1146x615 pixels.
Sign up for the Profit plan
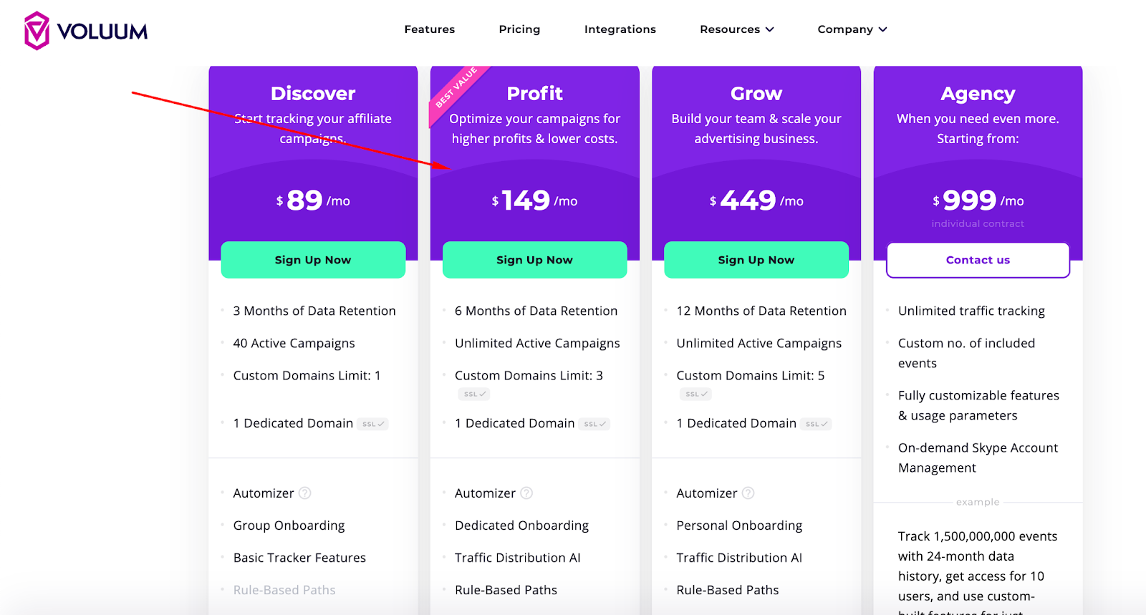535,260
